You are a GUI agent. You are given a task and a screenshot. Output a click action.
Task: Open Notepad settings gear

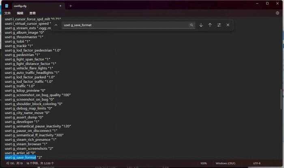[277, 13]
